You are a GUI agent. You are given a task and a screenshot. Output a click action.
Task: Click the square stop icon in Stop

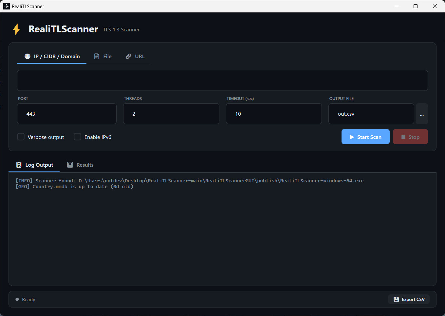coord(403,137)
